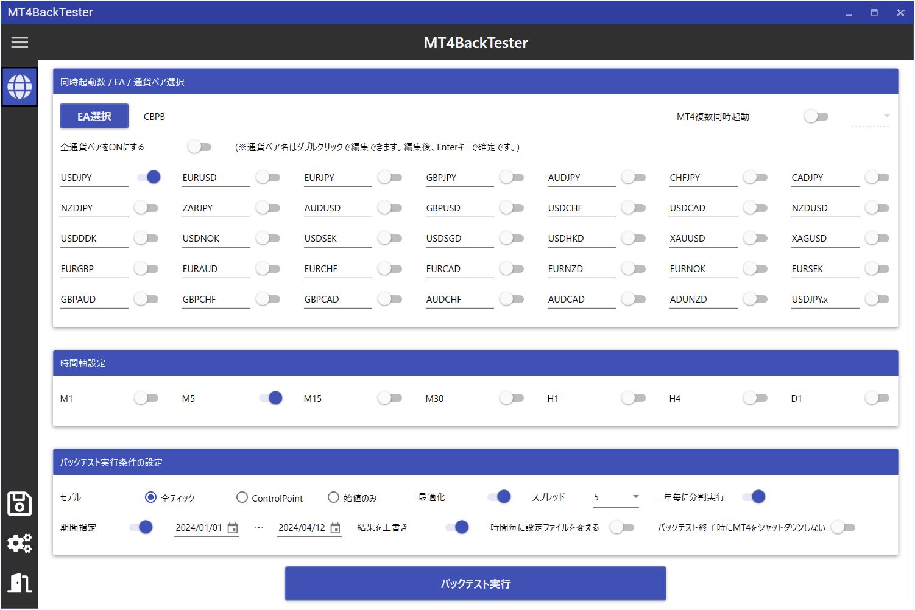
Task: Open the hamburger menu
Action: coord(19,42)
